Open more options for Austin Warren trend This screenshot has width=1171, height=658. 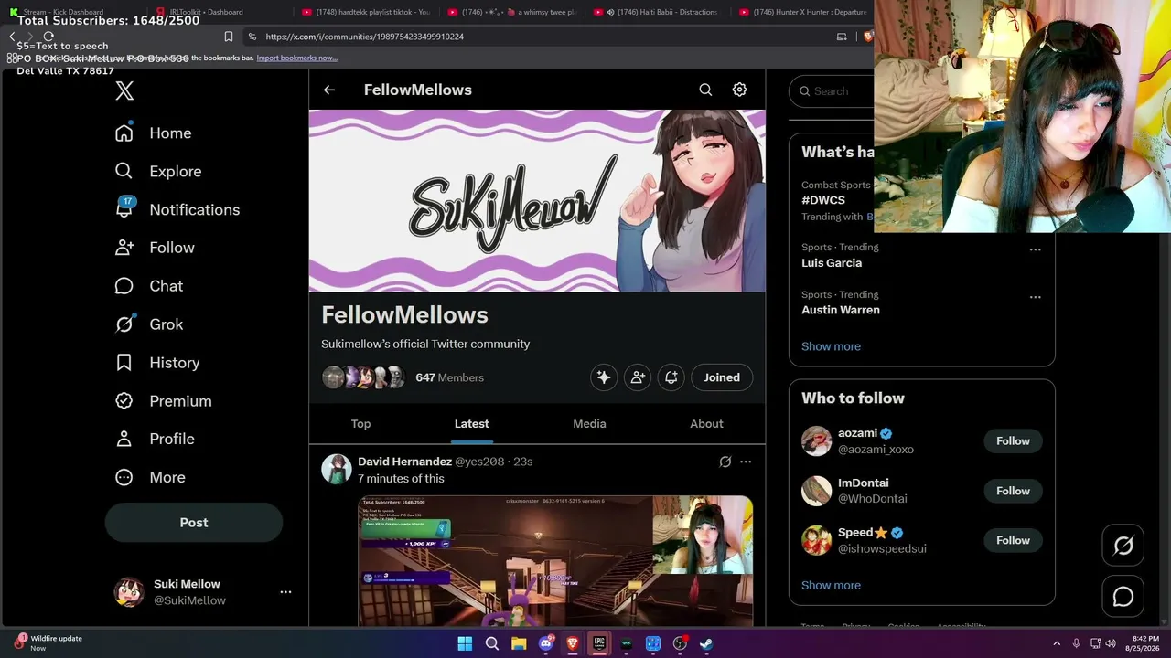point(1036,297)
